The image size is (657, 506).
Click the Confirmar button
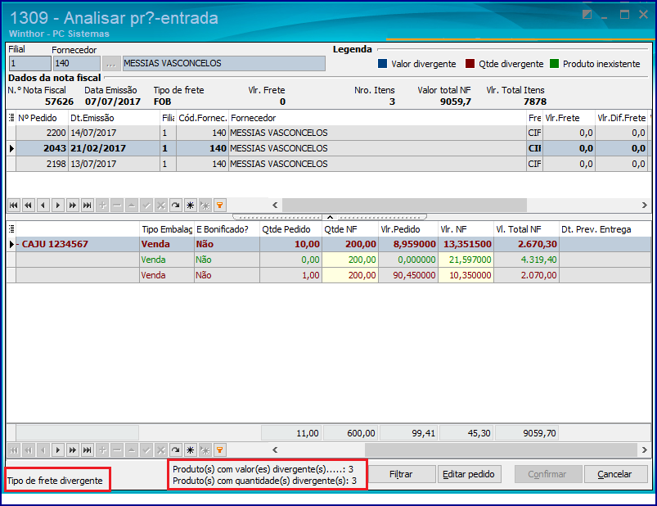coord(547,474)
